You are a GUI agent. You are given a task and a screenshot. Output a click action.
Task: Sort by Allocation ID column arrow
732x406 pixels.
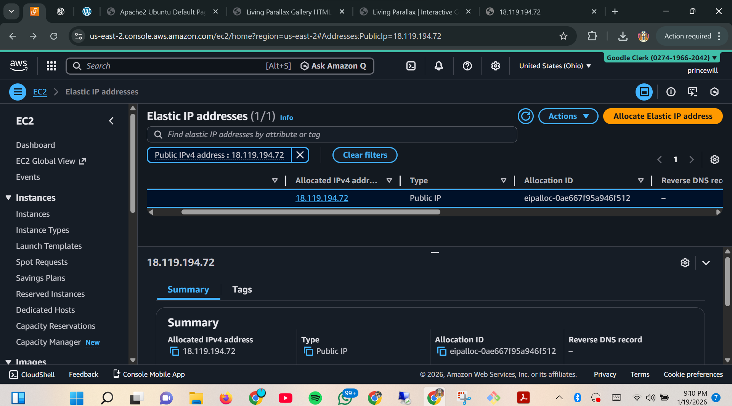point(640,181)
